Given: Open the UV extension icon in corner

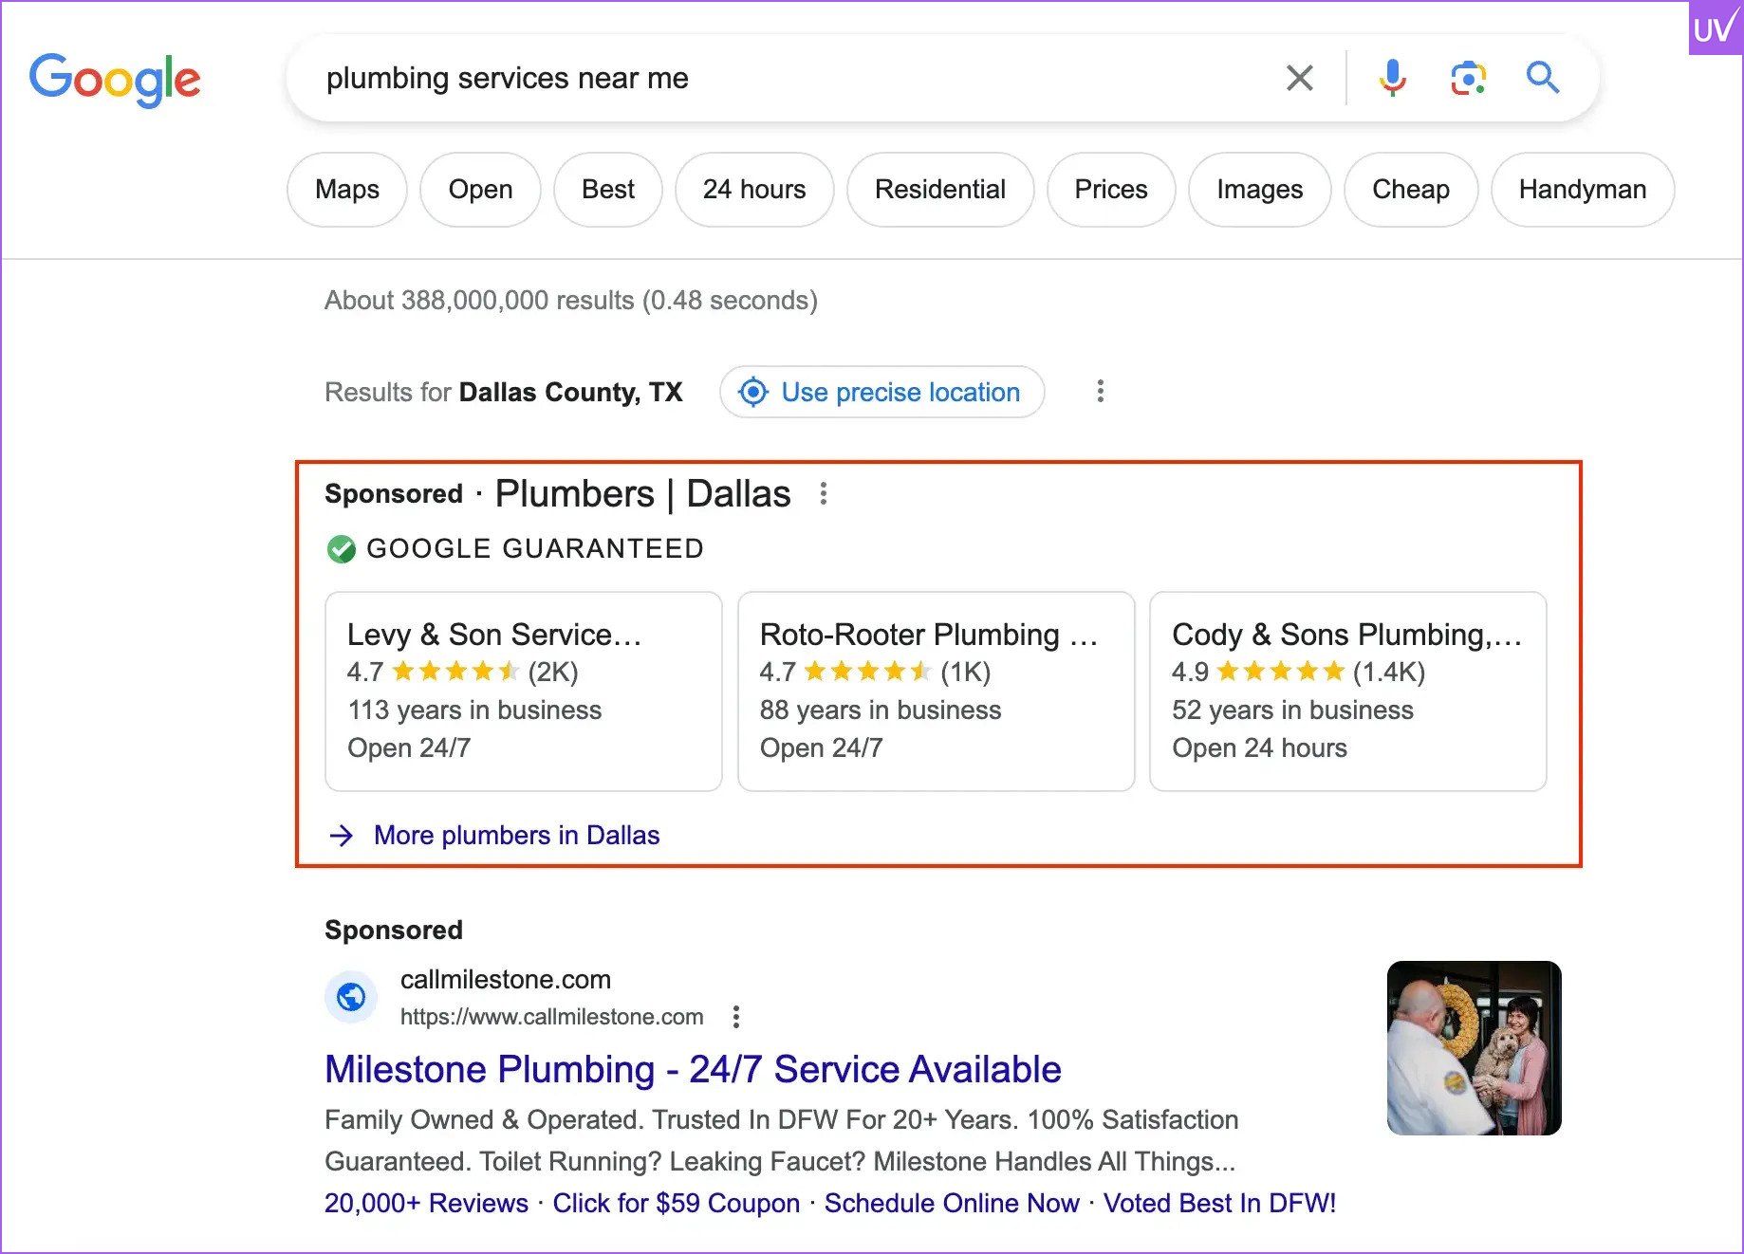Looking at the screenshot, I should pyautogui.click(x=1715, y=28).
